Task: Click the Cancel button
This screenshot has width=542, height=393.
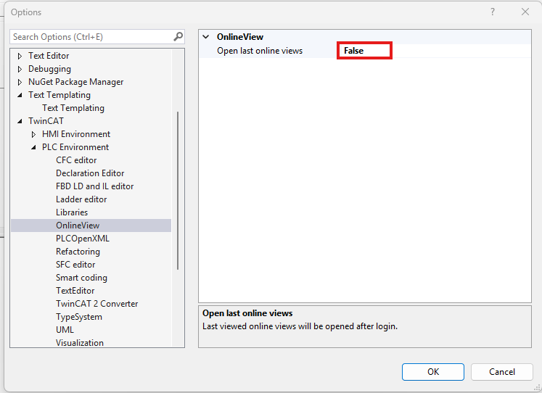Action: tap(501, 372)
